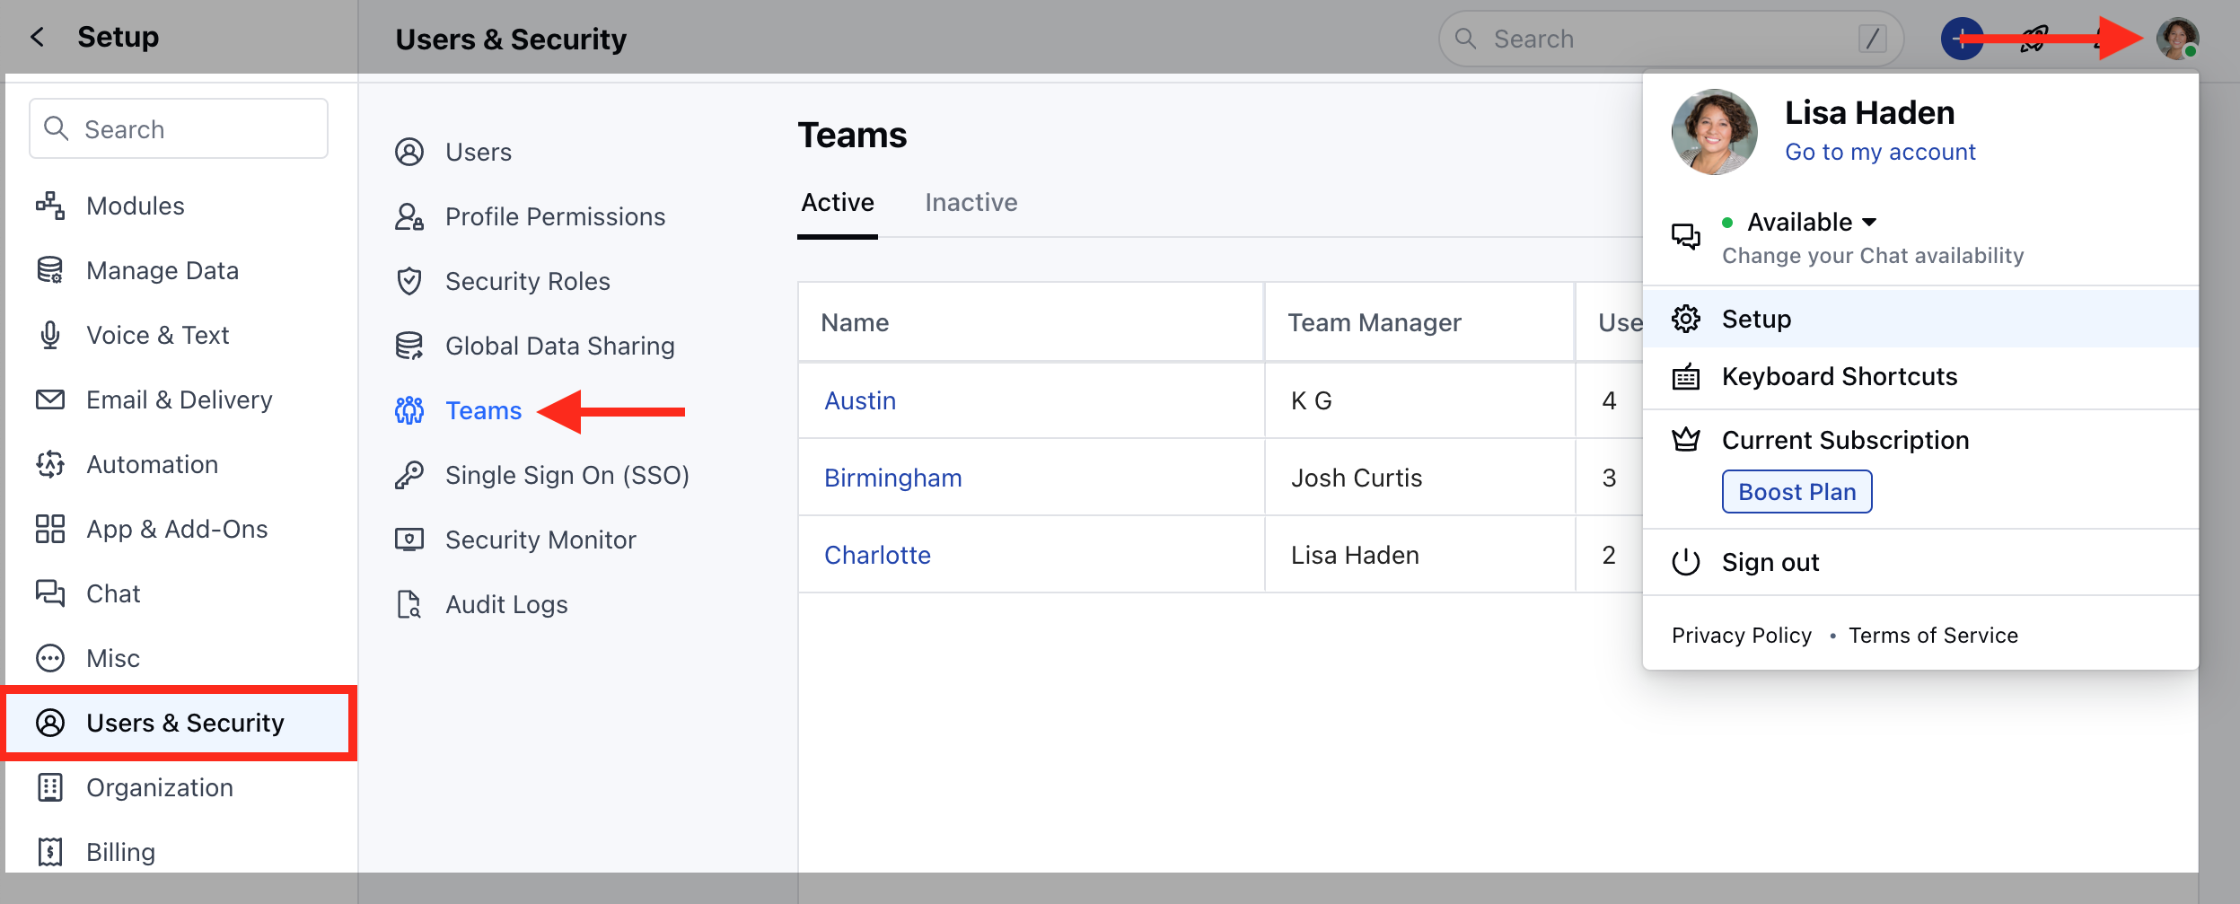Open Setup from the profile menu
Viewport: 2240px width, 904px height.
[1756, 319]
